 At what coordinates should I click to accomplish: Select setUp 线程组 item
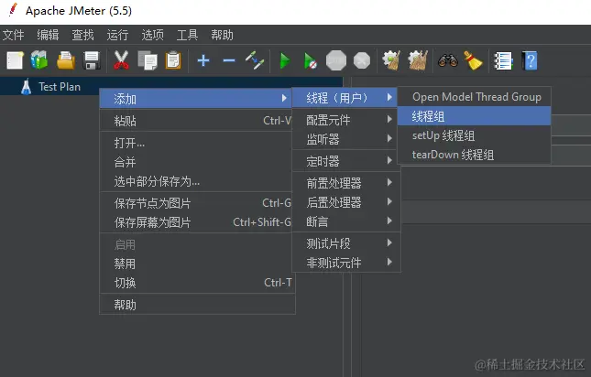474,135
